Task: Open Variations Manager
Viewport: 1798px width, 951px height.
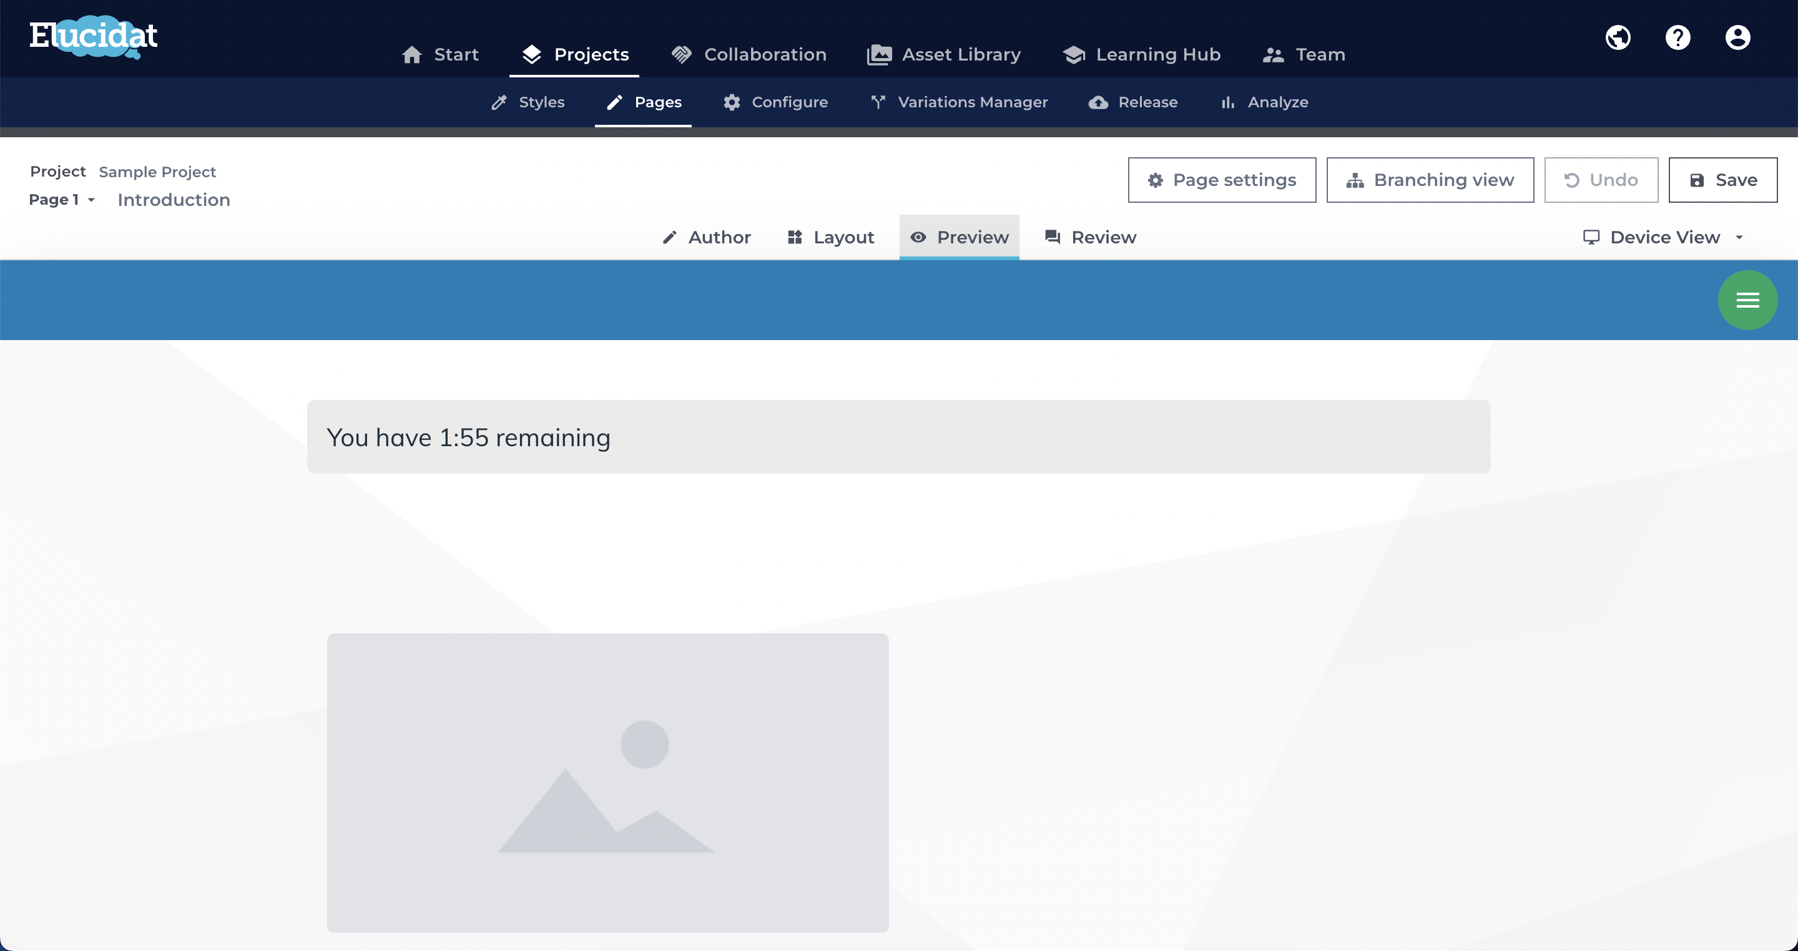Action: click(959, 102)
